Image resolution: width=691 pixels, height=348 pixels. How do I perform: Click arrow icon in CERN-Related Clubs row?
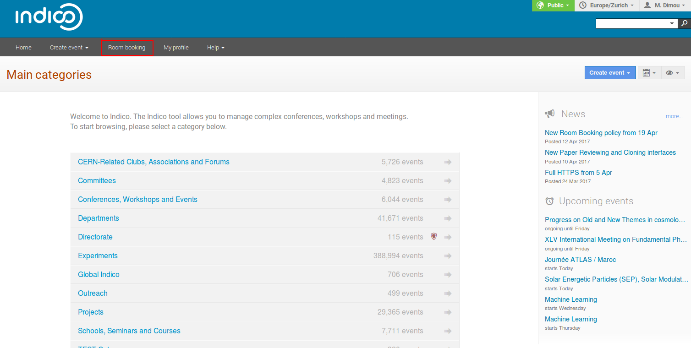(x=448, y=162)
